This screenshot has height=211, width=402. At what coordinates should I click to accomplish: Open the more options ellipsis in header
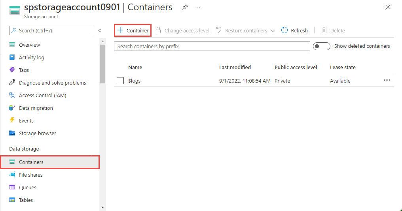[198, 7]
